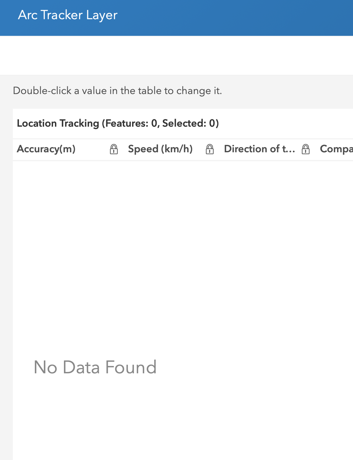Select the Direction of t... column header
The image size is (353, 460).
(260, 149)
